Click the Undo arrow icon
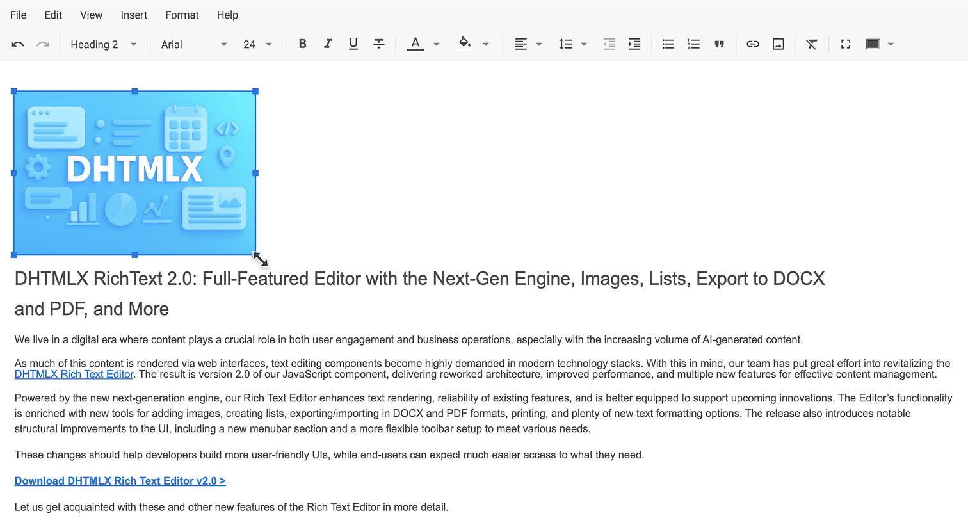 (x=17, y=44)
